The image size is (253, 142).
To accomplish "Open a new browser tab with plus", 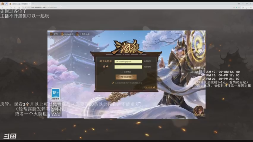I will 33,4.
